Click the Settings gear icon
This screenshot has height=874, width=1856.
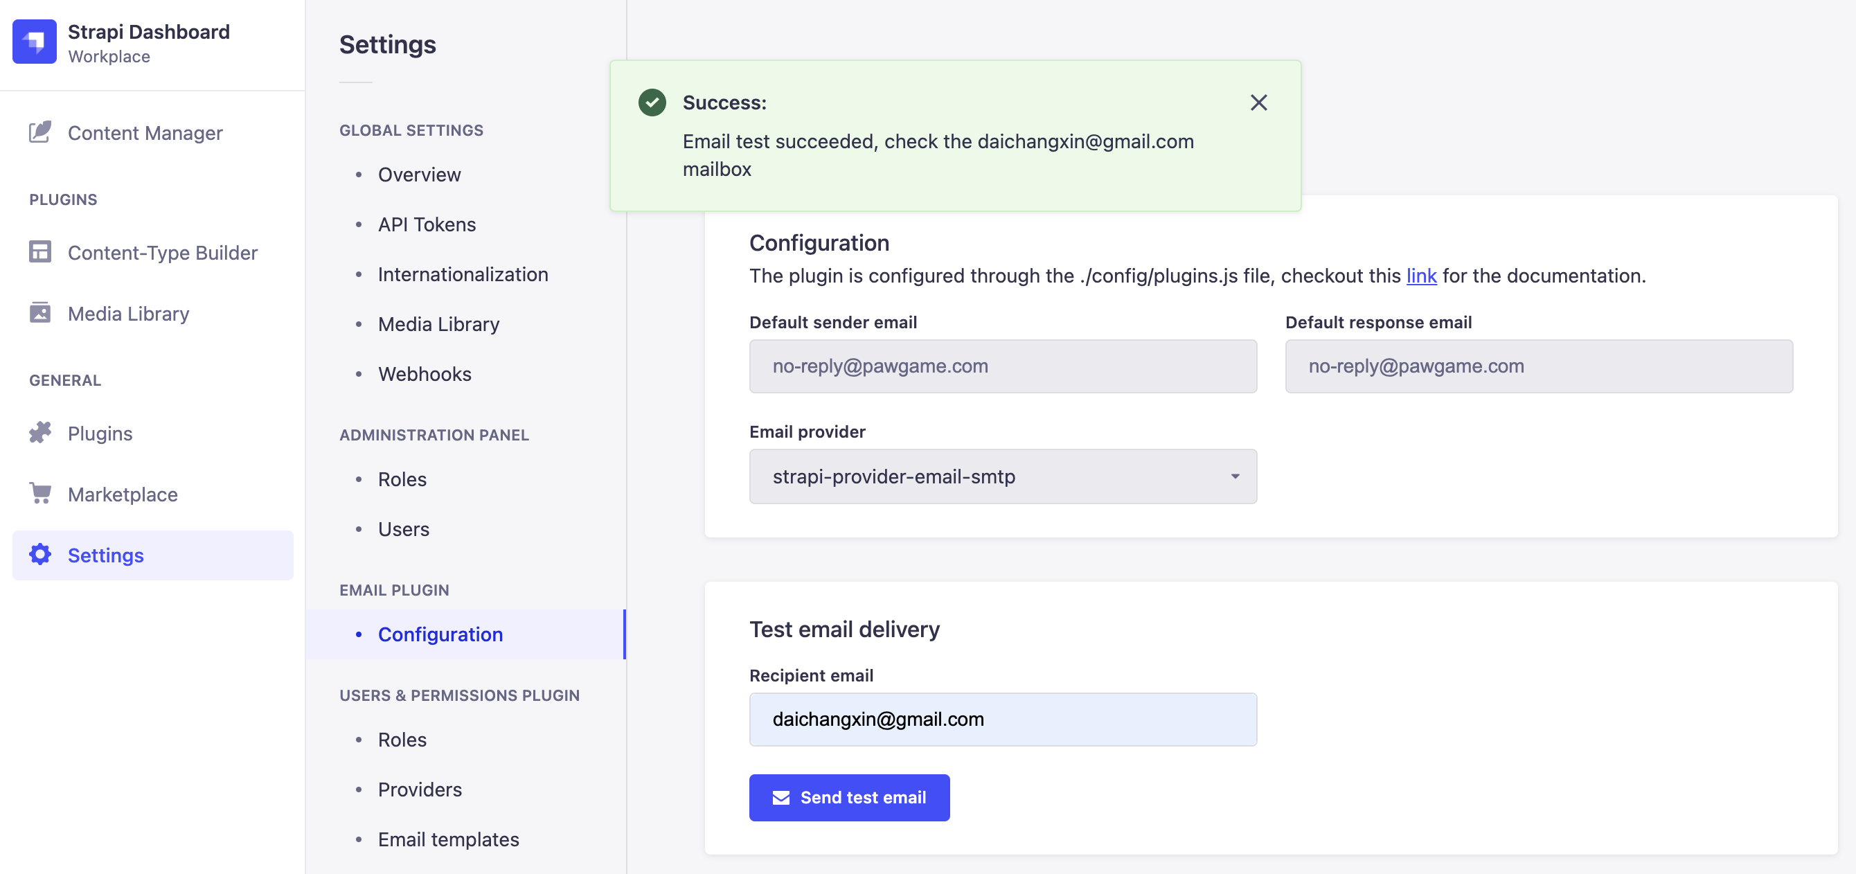click(39, 555)
